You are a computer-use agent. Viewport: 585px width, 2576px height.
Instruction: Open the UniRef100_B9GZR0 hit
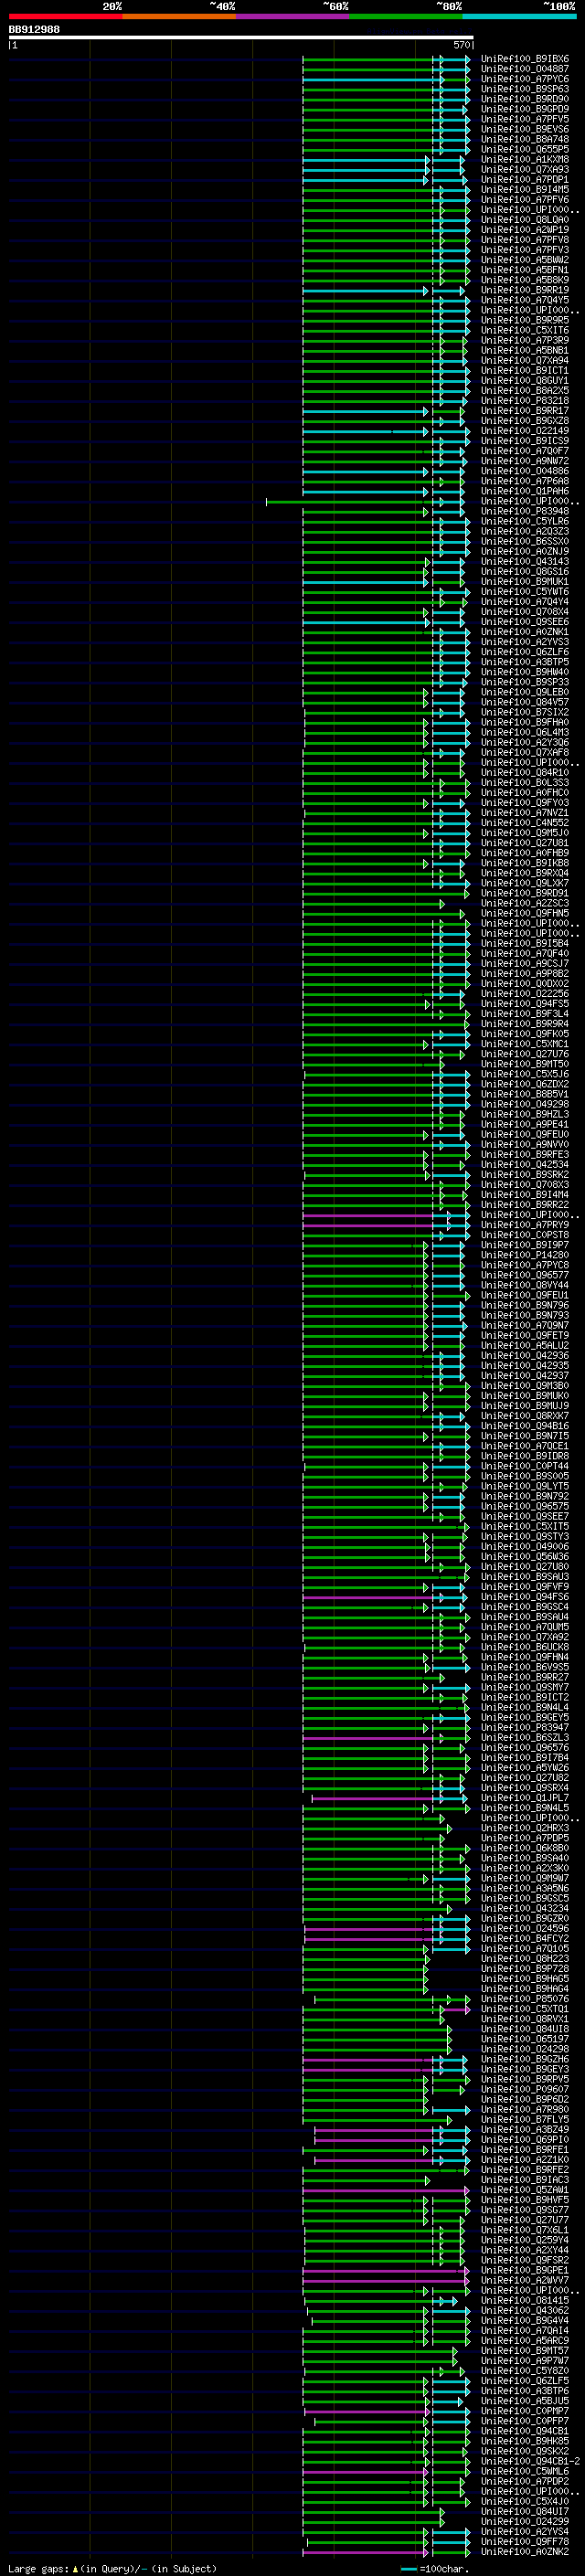tap(524, 1918)
